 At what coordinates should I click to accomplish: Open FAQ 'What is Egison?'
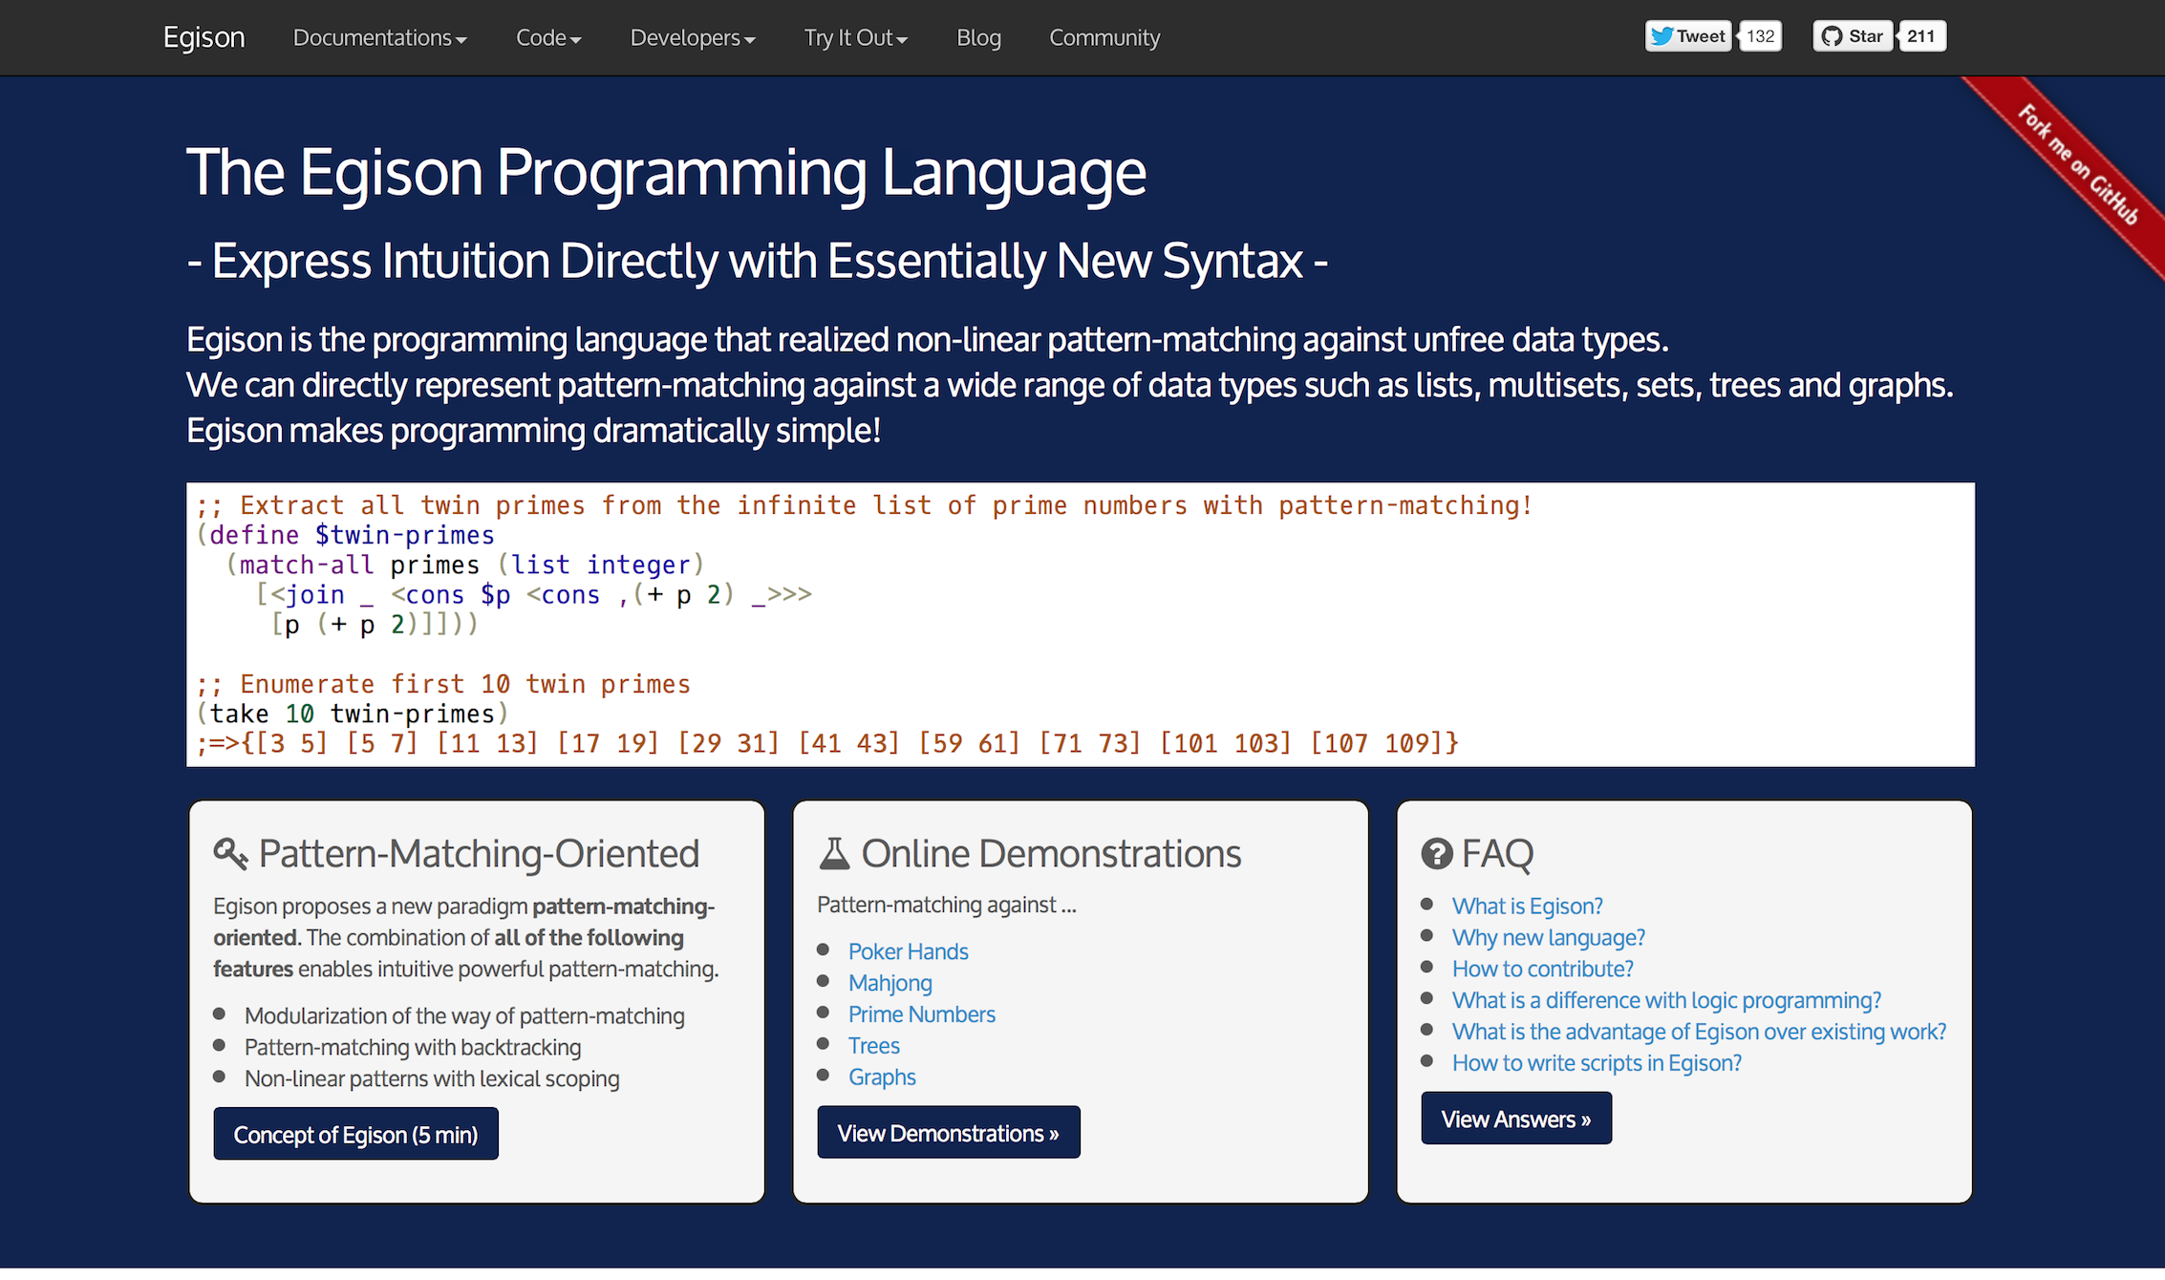click(1527, 906)
